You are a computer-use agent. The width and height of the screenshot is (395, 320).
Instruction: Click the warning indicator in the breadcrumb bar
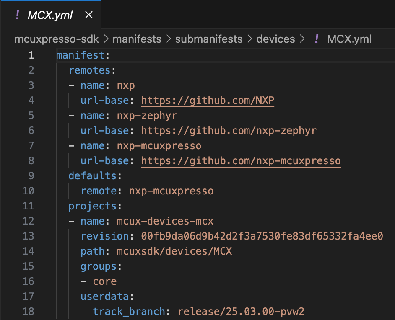[317, 39]
